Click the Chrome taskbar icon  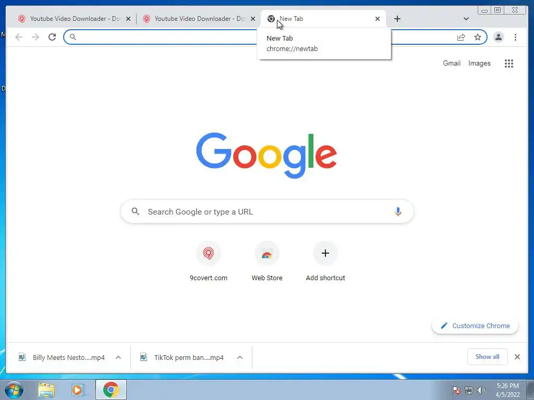[111, 390]
